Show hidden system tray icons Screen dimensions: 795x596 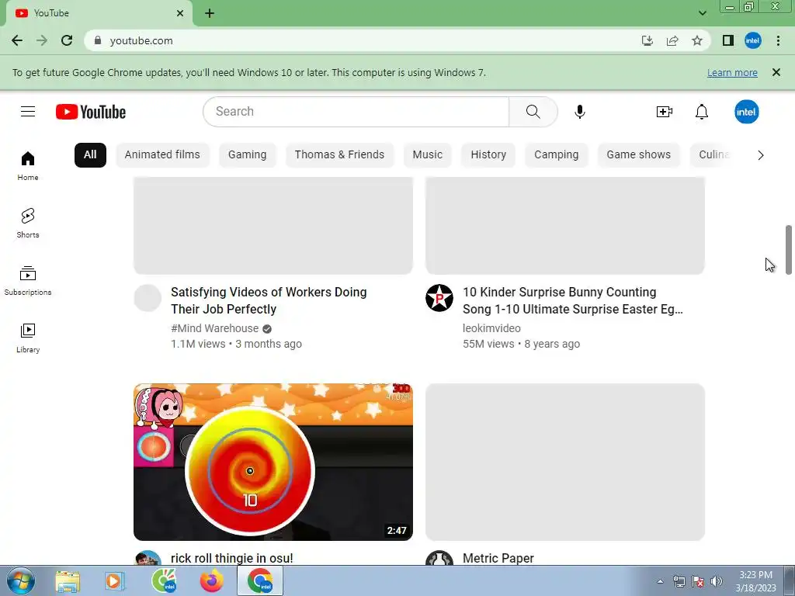660,581
